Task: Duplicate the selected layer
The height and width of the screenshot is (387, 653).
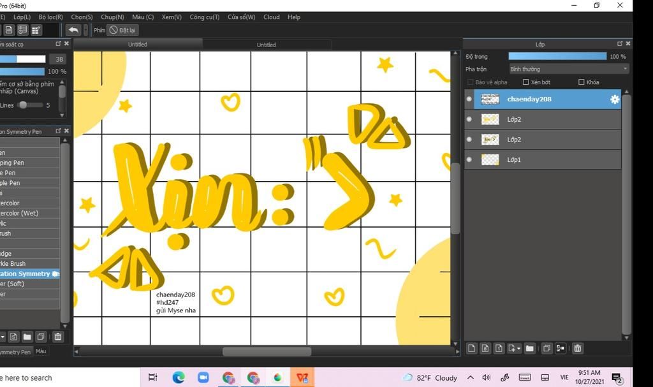Action: 547,348
